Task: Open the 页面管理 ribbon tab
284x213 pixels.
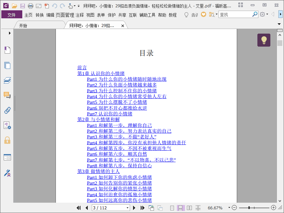Action: (x=65, y=15)
